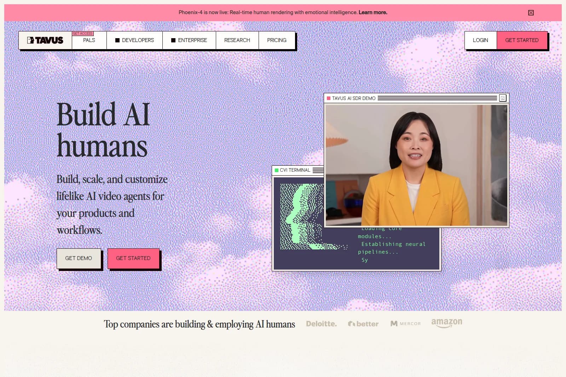566x377 pixels.
Task: Open the Learn more link in banner
Action: 372,12
